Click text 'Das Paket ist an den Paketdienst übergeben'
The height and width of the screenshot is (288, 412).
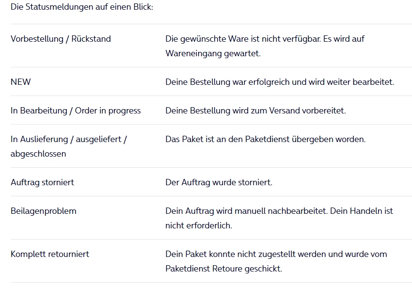click(x=265, y=139)
